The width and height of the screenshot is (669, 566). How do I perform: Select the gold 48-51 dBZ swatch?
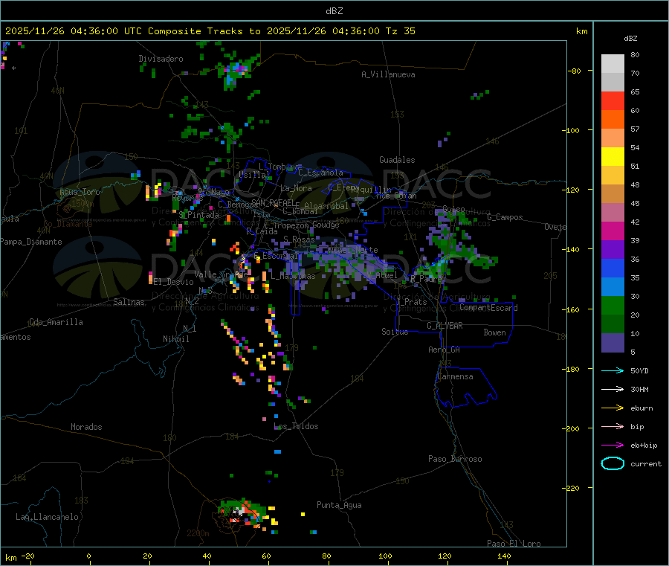613,176
